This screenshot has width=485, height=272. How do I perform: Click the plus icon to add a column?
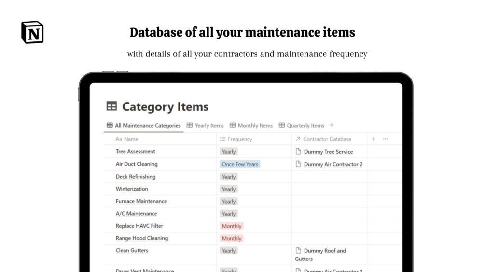point(373,139)
